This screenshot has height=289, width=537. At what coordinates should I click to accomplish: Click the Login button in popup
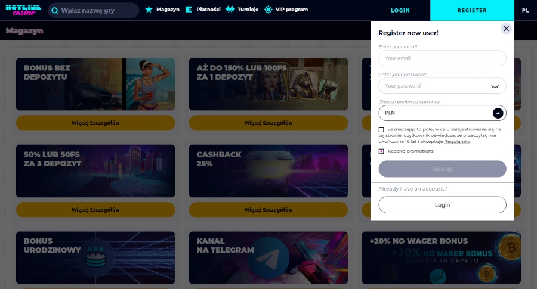click(x=442, y=205)
